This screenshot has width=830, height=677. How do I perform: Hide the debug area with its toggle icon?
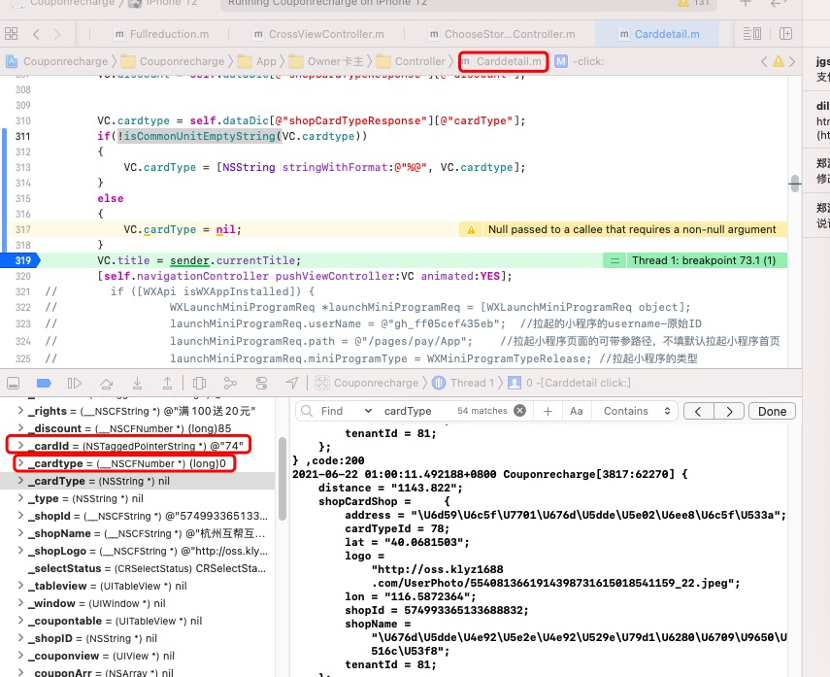pos(13,383)
